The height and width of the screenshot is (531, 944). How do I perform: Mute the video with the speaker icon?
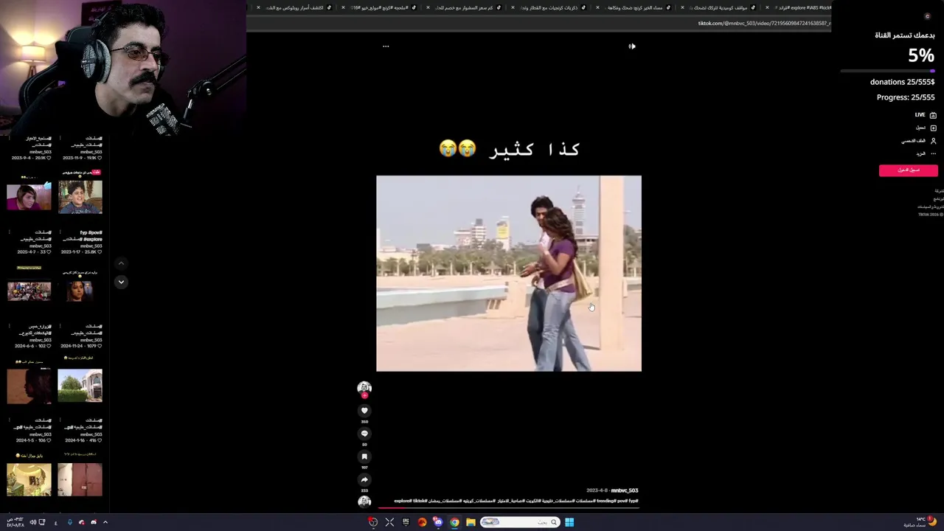[x=632, y=46]
